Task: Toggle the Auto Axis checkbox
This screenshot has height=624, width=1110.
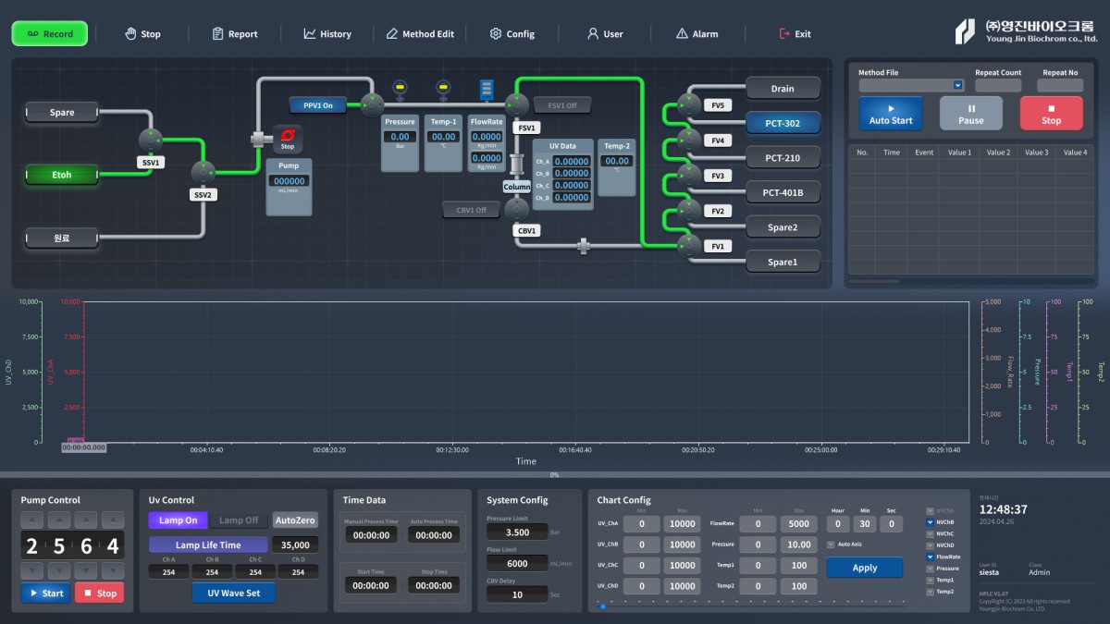Action: pyautogui.click(x=831, y=544)
